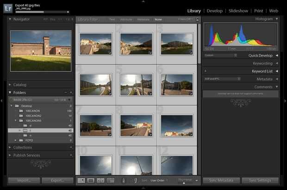Image resolution: width=287 pixels, height=190 pixels.
Task: Hide the filmstrip via bottom edge arrow
Action: tap(143, 188)
